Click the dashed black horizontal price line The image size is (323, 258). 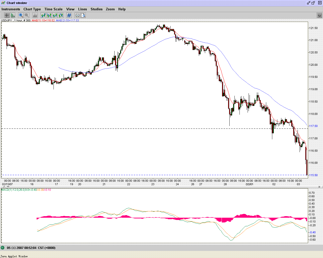coord(154,128)
